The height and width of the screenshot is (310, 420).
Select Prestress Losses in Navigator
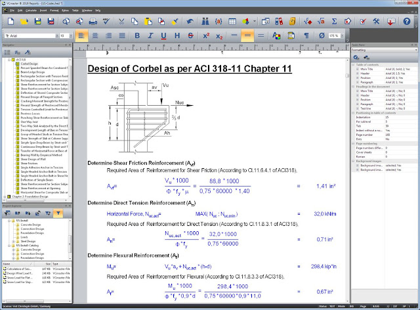(30, 114)
